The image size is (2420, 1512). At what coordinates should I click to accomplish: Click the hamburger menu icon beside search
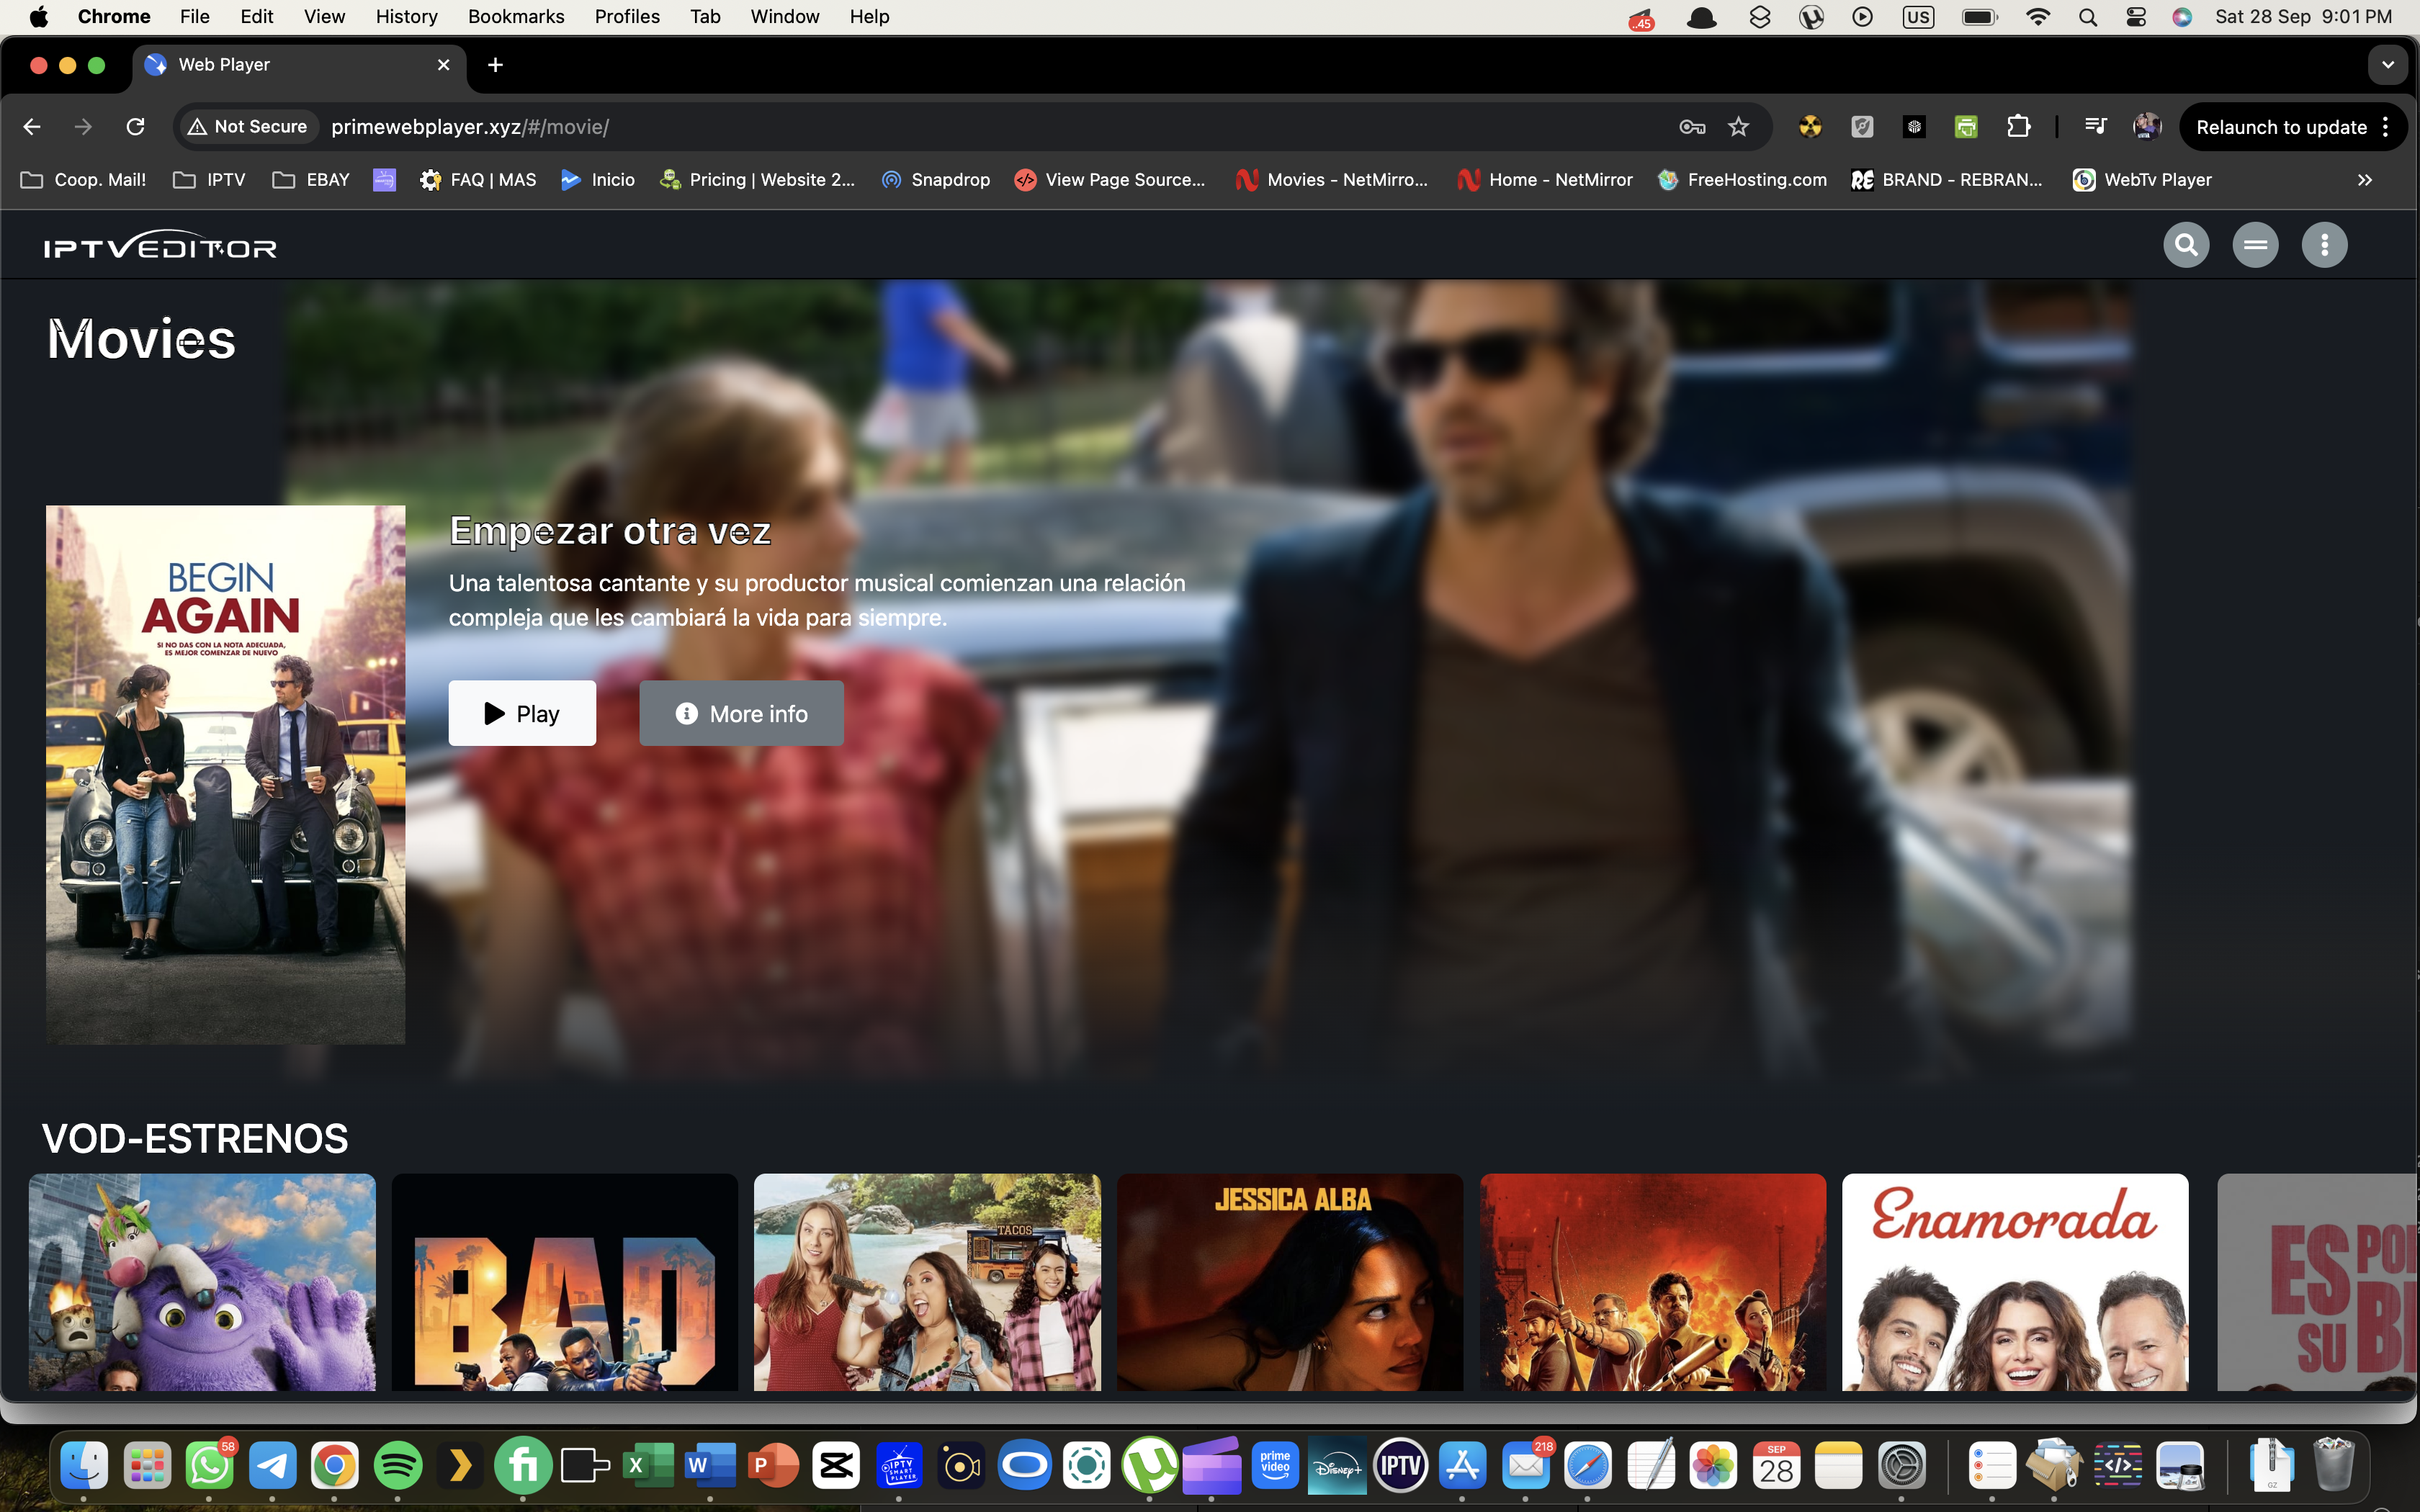[2255, 244]
